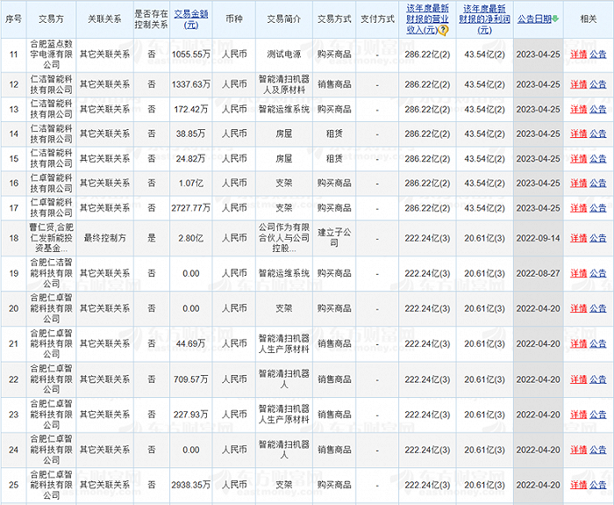Viewport: 614px width, 505px height.
Task: Open 公告 for row 21
Action: coord(598,344)
